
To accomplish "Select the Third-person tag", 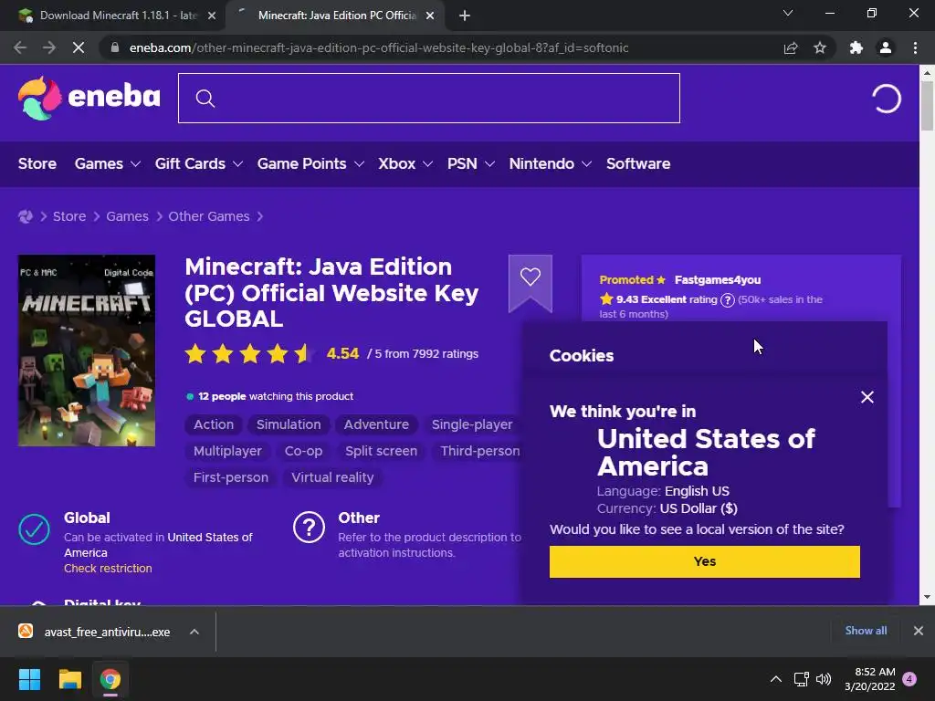I will [x=479, y=451].
